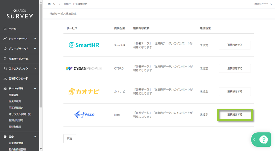This screenshot has width=275, height=151.
Task: Click the home icon in sidebar
Action: pos(5,28)
